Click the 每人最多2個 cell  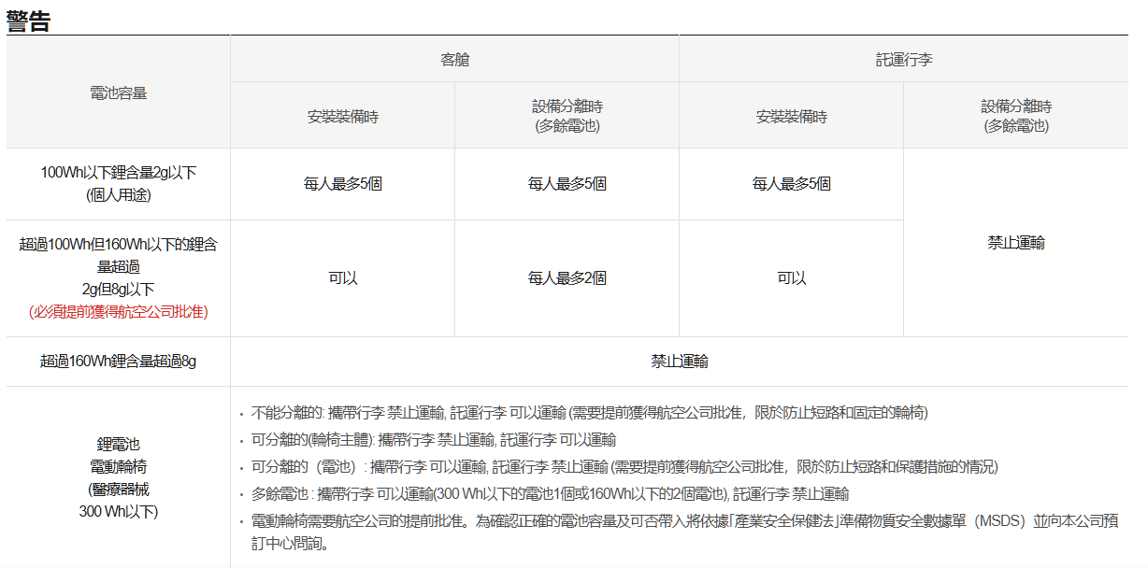click(x=567, y=278)
